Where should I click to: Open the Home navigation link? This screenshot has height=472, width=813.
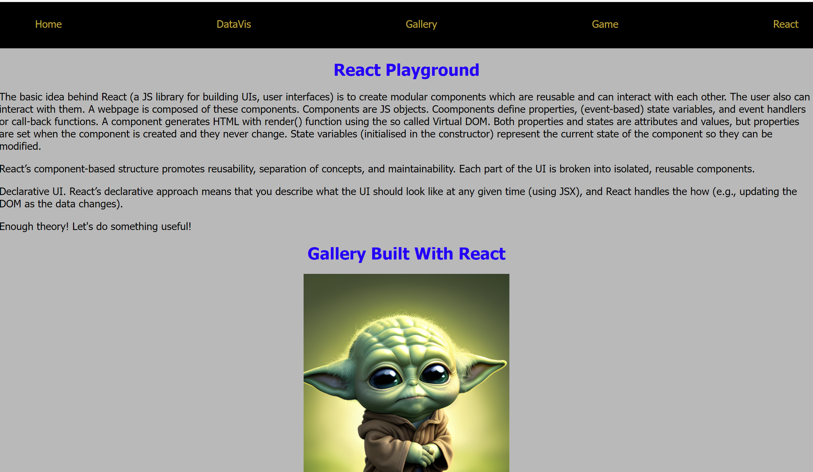tap(48, 24)
